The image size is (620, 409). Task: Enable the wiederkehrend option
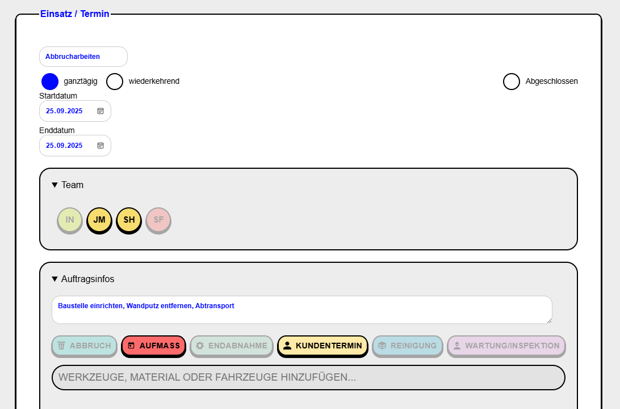point(115,82)
